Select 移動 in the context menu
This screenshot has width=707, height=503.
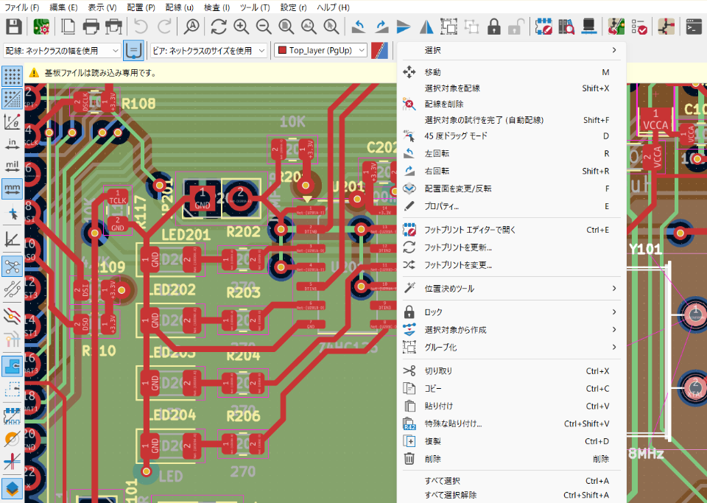511,72
